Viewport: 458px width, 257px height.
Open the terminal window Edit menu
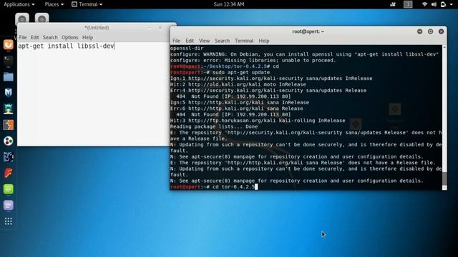tap(190, 41)
